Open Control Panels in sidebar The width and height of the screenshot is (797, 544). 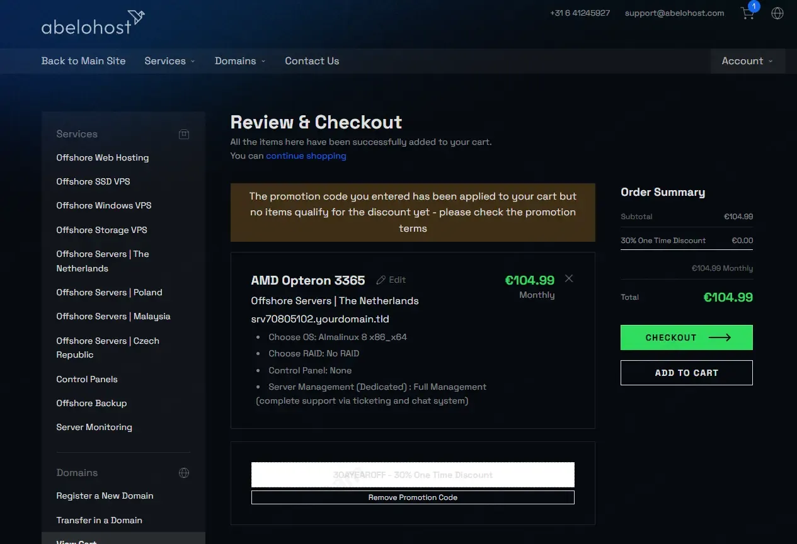[87, 379]
